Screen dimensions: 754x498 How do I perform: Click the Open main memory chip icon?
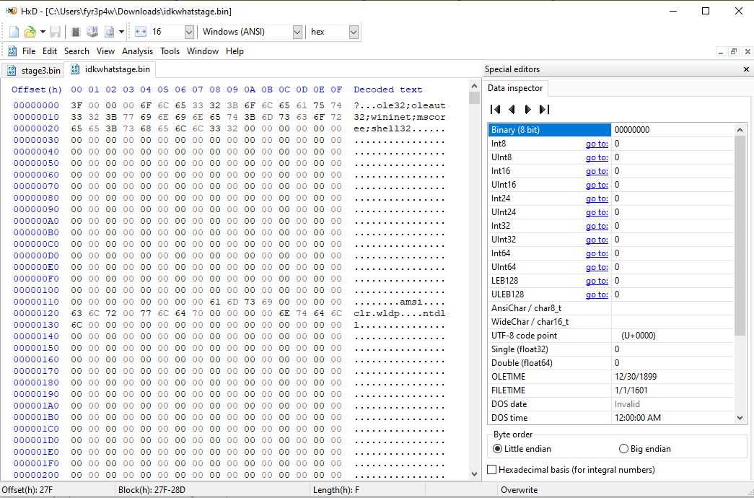76,32
